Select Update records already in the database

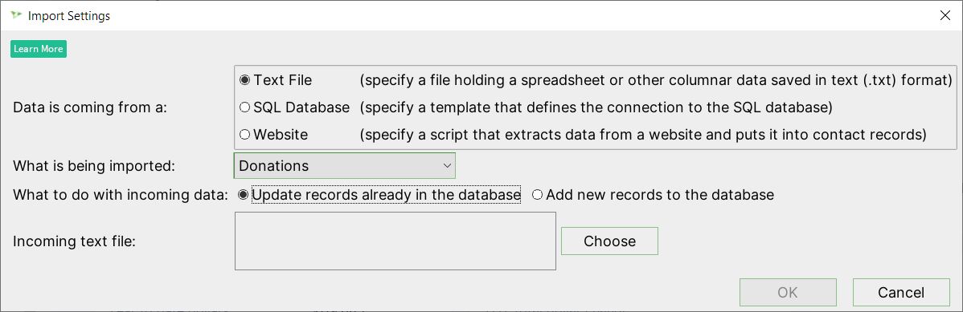click(379, 195)
